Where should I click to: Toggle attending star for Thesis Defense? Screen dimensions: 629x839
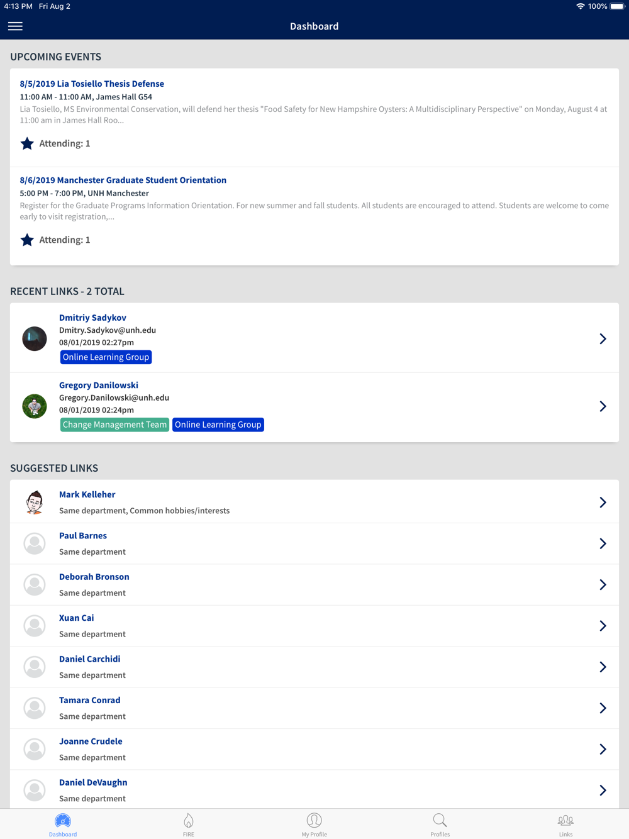[x=27, y=143]
